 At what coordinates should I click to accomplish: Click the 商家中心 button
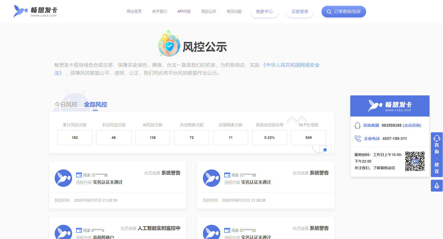click(x=264, y=12)
